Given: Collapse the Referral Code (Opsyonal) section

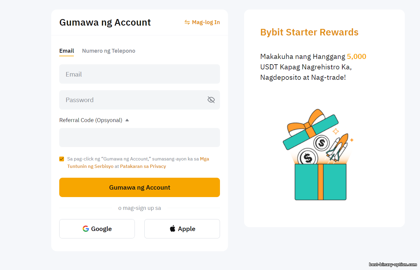Looking at the screenshot, I should 91,120.
